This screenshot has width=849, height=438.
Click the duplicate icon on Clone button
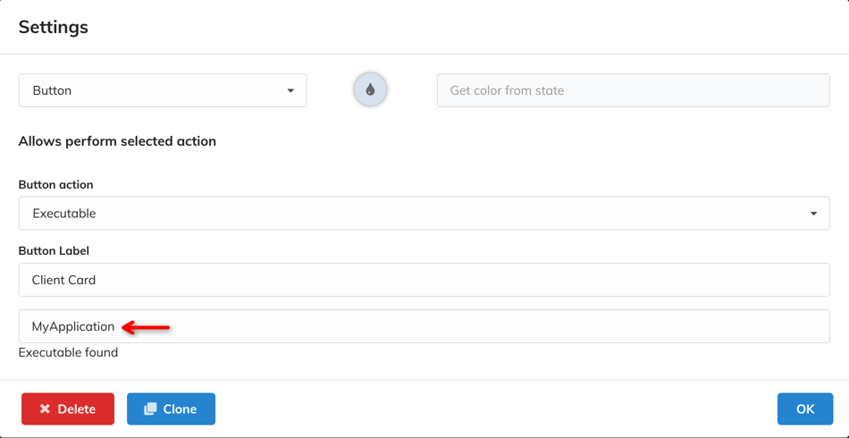tap(150, 409)
